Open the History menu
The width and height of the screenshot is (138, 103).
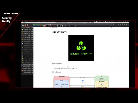point(39,21)
